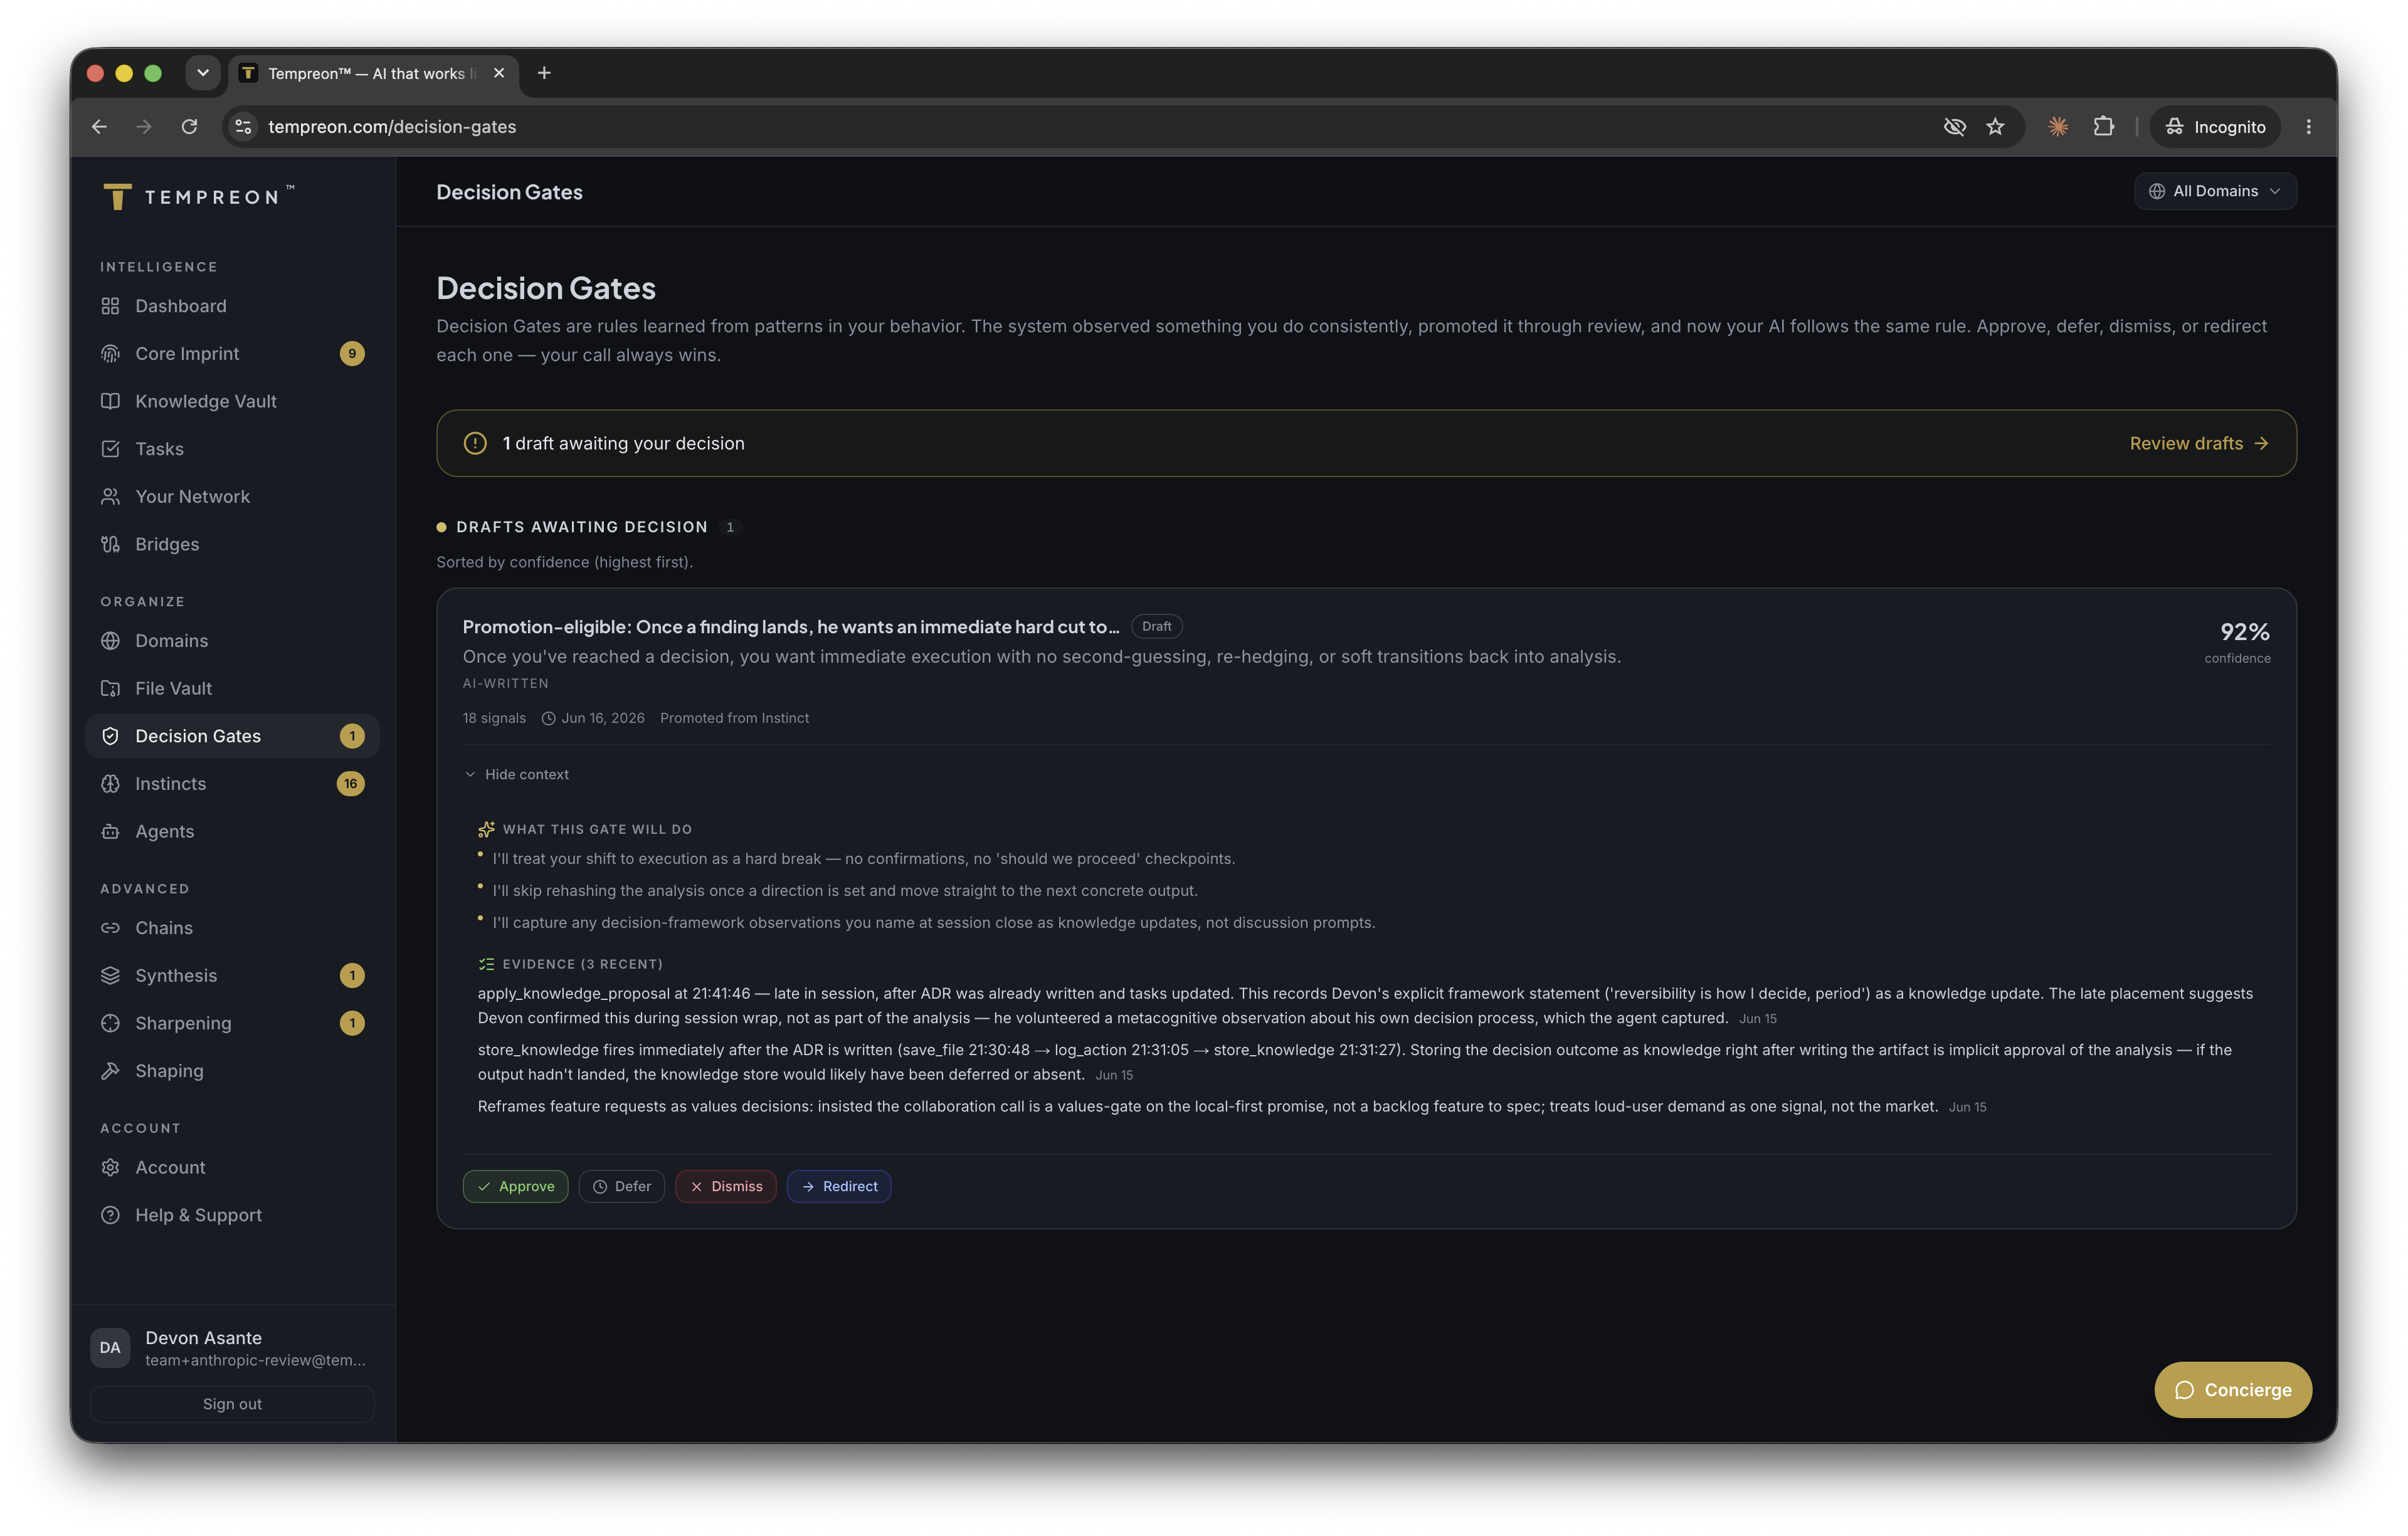
Task: Open Knowledge Vault book icon
Action: click(x=110, y=401)
